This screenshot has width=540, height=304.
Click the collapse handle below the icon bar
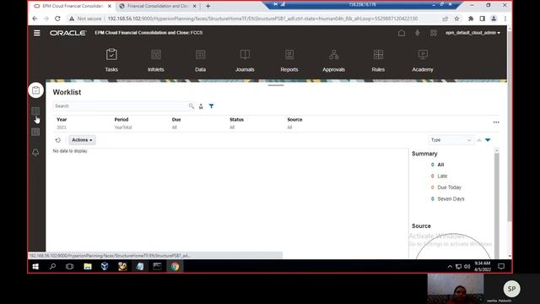(x=276, y=85)
